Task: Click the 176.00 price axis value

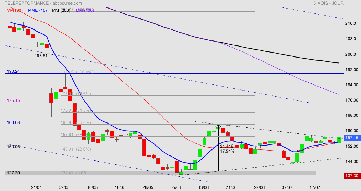Action: point(352,100)
